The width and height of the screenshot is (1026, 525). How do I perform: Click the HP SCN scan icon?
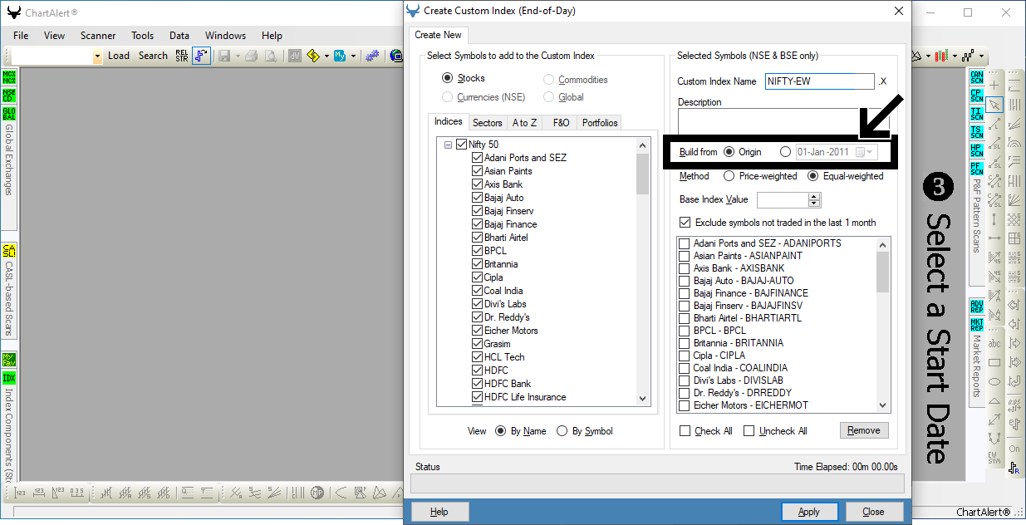(977, 150)
